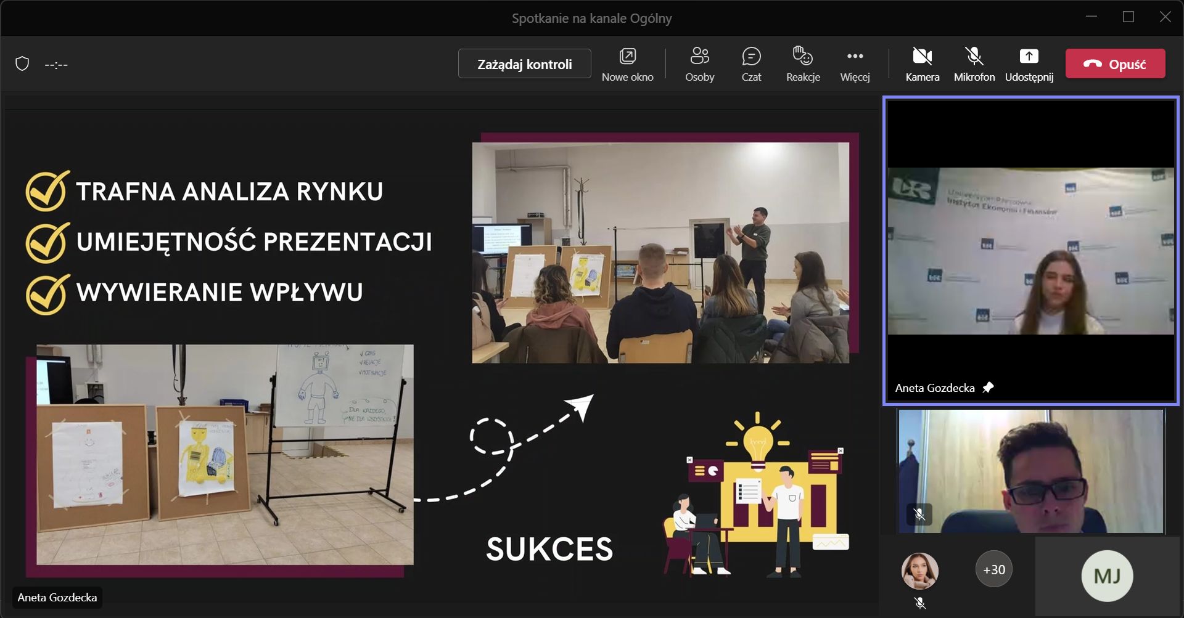Screen dimensions: 1184x618
Task: Click the shield security icon
Action: point(22,64)
